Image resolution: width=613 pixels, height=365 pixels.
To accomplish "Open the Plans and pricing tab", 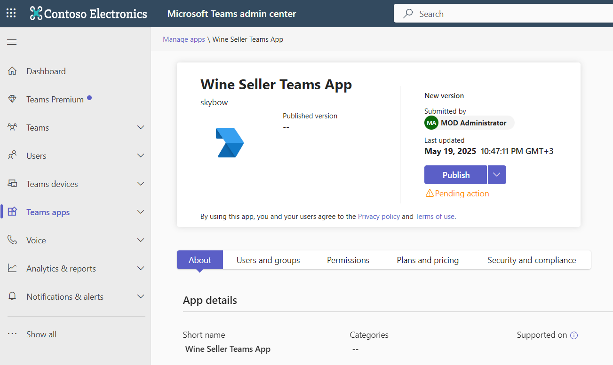I will click(428, 260).
